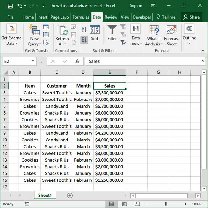Click the zoom slider handle

[166, 204]
